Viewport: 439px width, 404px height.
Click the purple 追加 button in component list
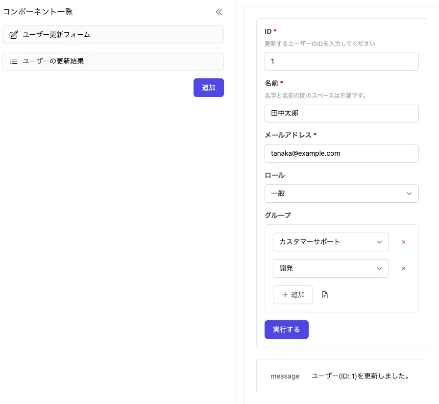pyautogui.click(x=209, y=88)
